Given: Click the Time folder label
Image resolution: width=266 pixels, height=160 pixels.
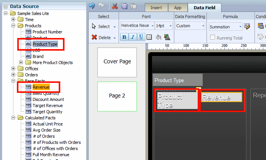Looking at the screenshot, I should click(29, 20).
